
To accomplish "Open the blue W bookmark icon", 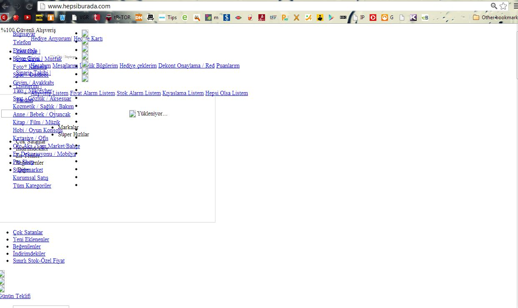I will point(63,18).
